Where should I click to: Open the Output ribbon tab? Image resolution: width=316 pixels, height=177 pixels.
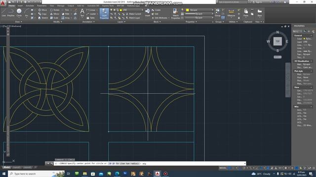(71, 6)
